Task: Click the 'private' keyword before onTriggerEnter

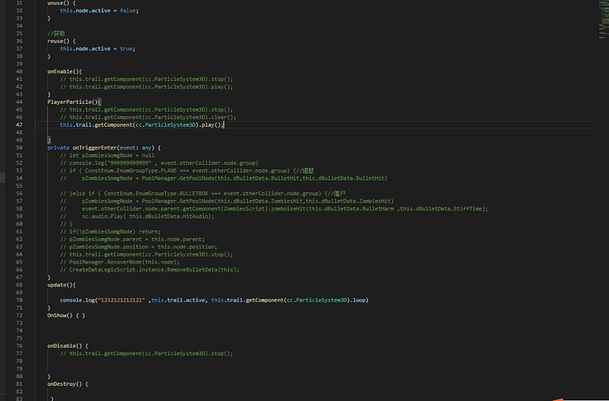Action: click(x=58, y=148)
